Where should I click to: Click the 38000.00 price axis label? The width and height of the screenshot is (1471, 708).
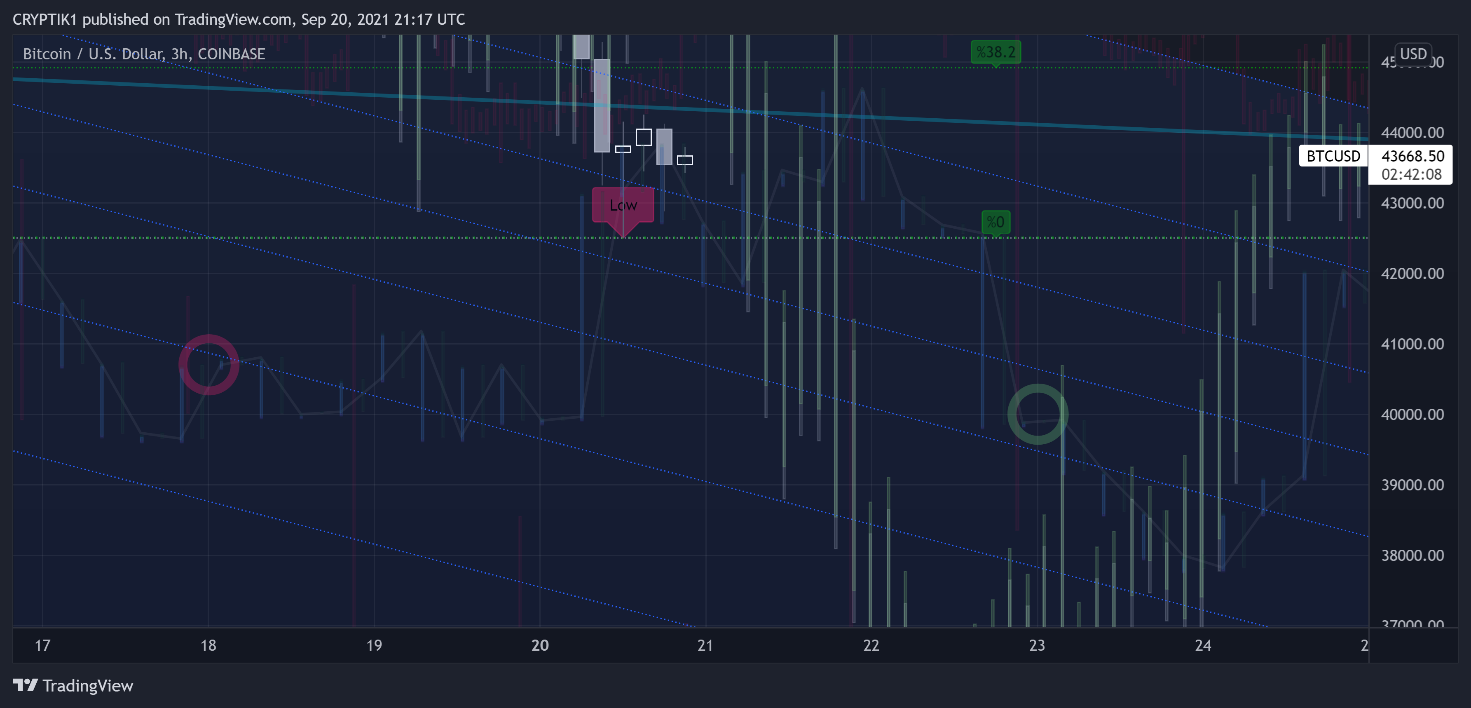point(1412,555)
